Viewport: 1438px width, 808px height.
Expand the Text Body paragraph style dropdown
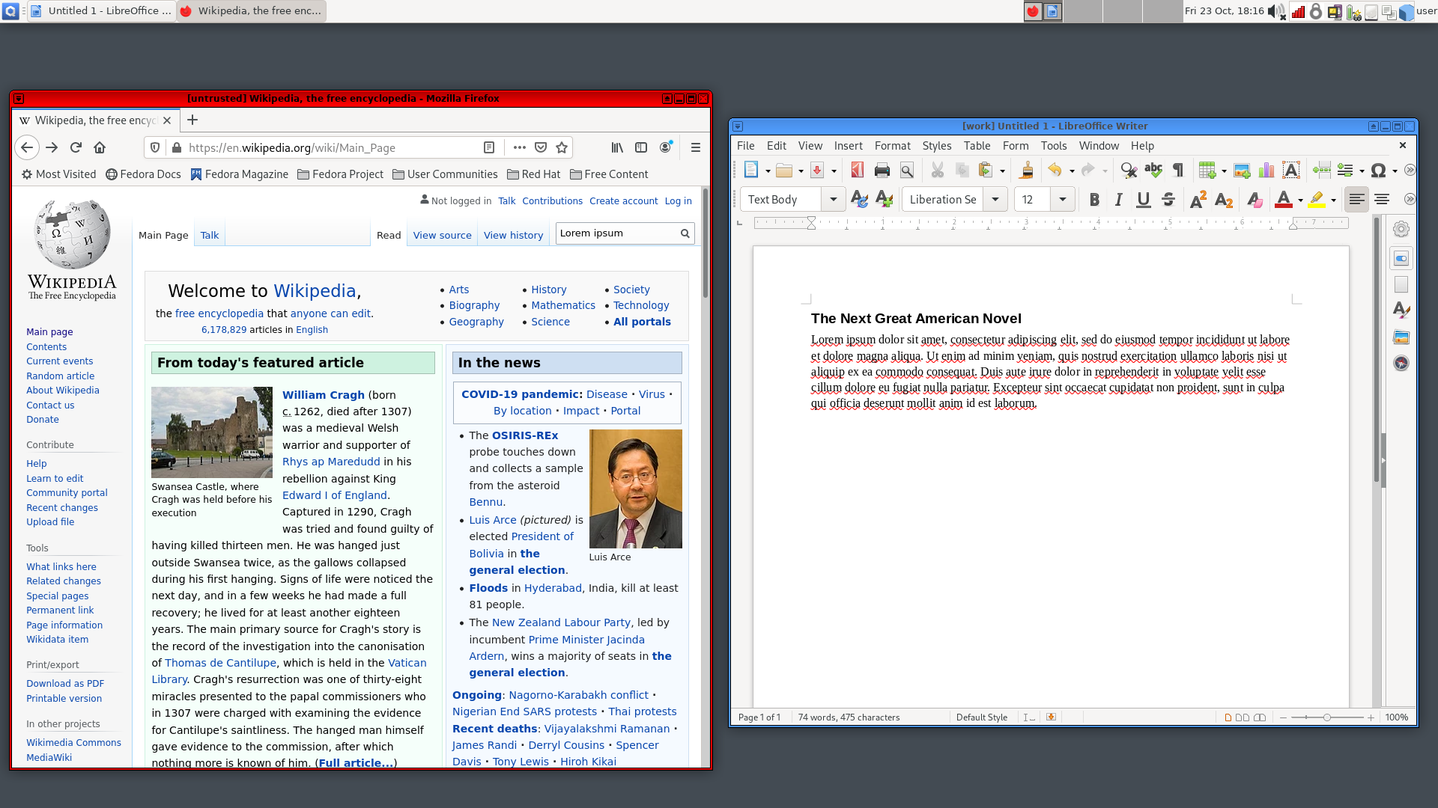(834, 200)
